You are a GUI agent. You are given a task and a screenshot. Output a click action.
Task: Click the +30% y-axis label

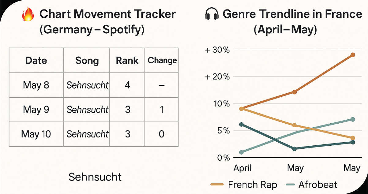[x=217, y=50]
